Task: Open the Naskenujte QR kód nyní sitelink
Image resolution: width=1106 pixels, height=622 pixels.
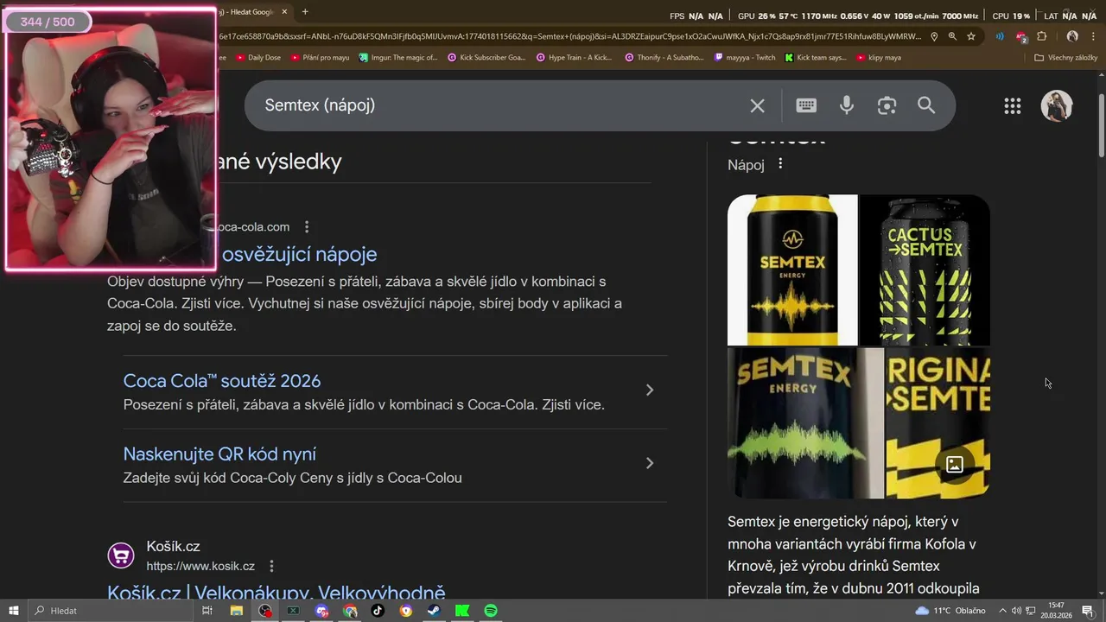Action: click(219, 454)
